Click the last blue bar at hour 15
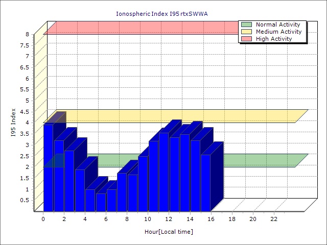 pyautogui.click(x=205, y=182)
